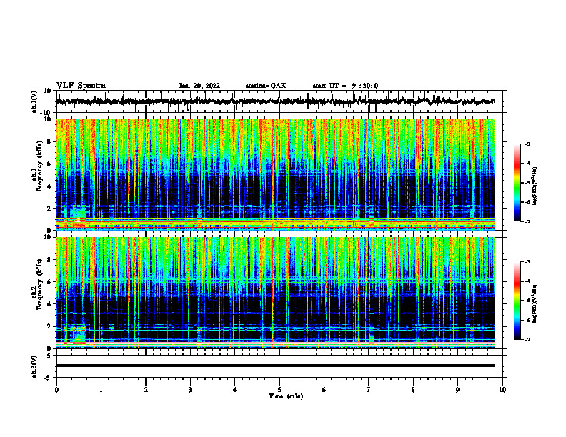
Task: Click the "station=GAK" header label
Action: pos(266,86)
